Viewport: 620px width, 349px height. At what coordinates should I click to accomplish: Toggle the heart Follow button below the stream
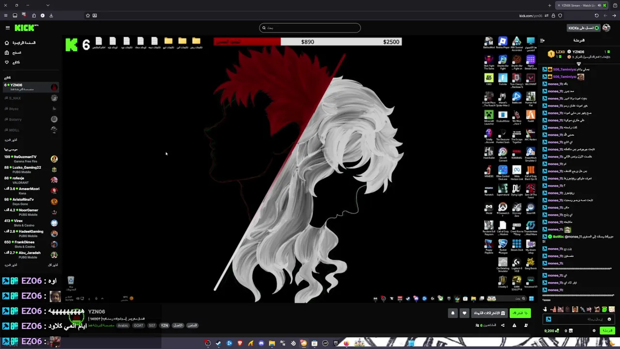465,313
